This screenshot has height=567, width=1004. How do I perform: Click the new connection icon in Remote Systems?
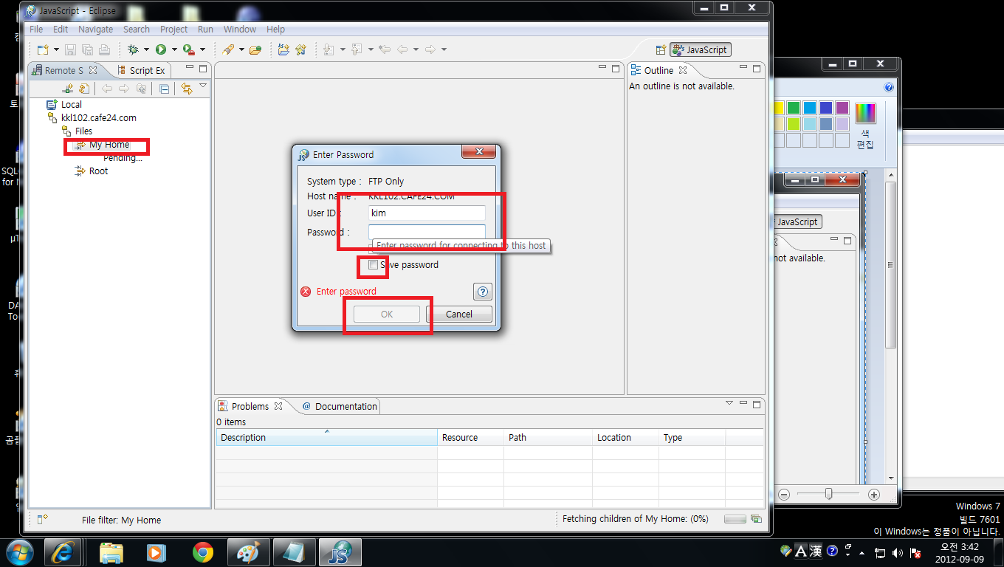click(x=68, y=89)
